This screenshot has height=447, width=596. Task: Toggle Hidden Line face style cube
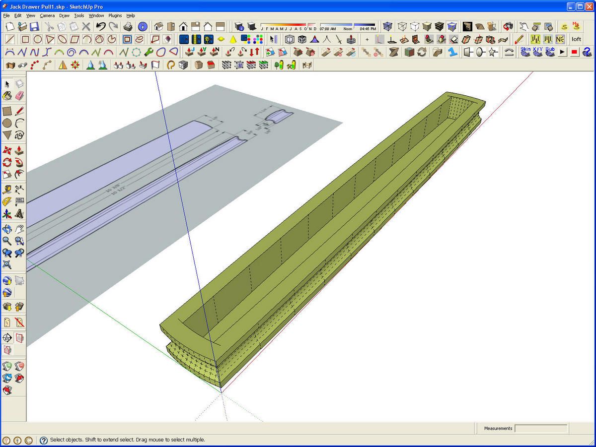click(x=414, y=26)
